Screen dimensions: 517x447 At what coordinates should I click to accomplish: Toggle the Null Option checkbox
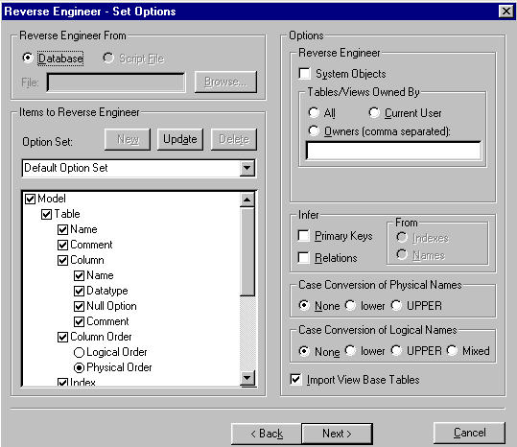click(x=79, y=307)
